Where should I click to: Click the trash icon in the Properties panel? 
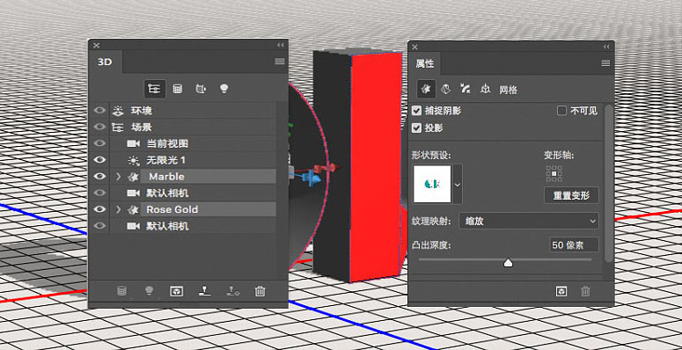[x=586, y=291]
